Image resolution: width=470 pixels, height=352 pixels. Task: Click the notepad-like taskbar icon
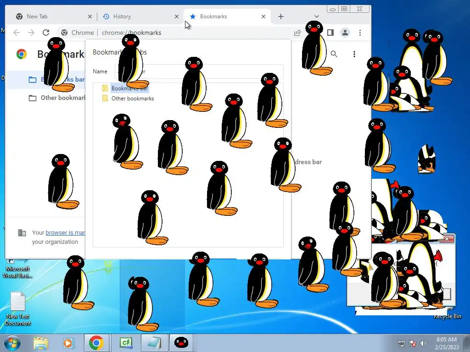point(154,343)
